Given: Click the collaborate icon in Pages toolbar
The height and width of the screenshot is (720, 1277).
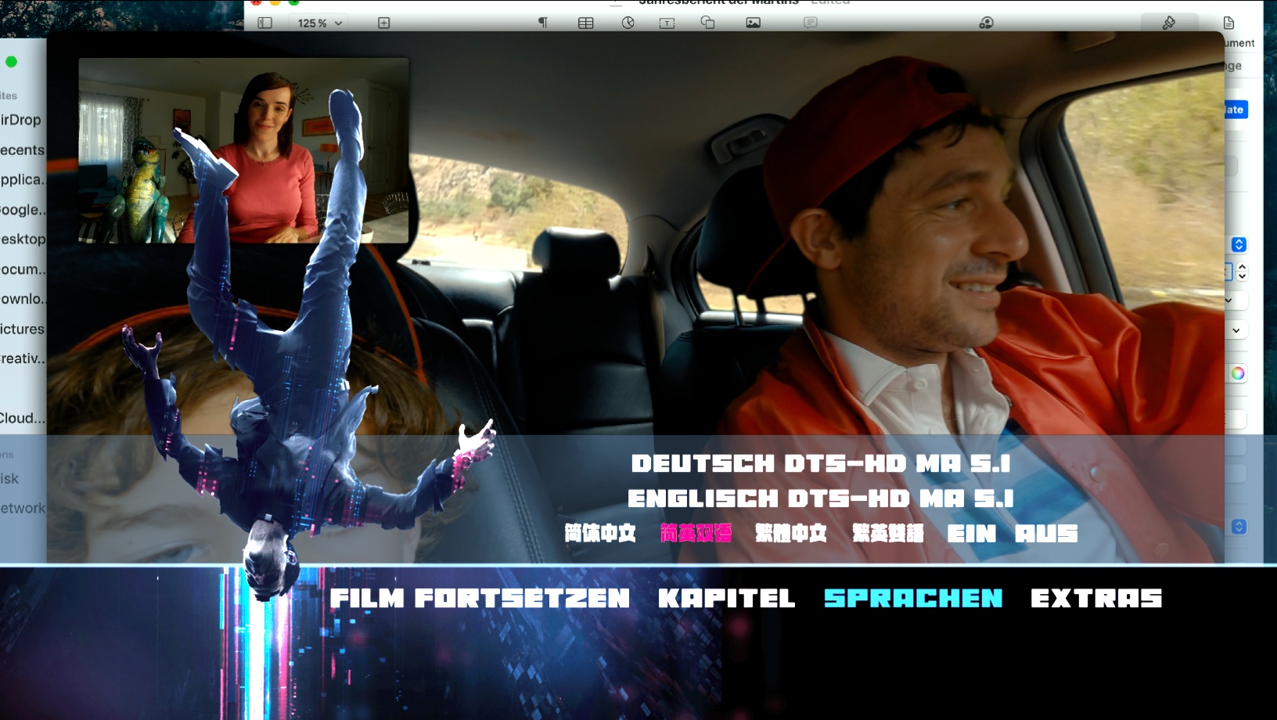Looking at the screenshot, I should 986,23.
